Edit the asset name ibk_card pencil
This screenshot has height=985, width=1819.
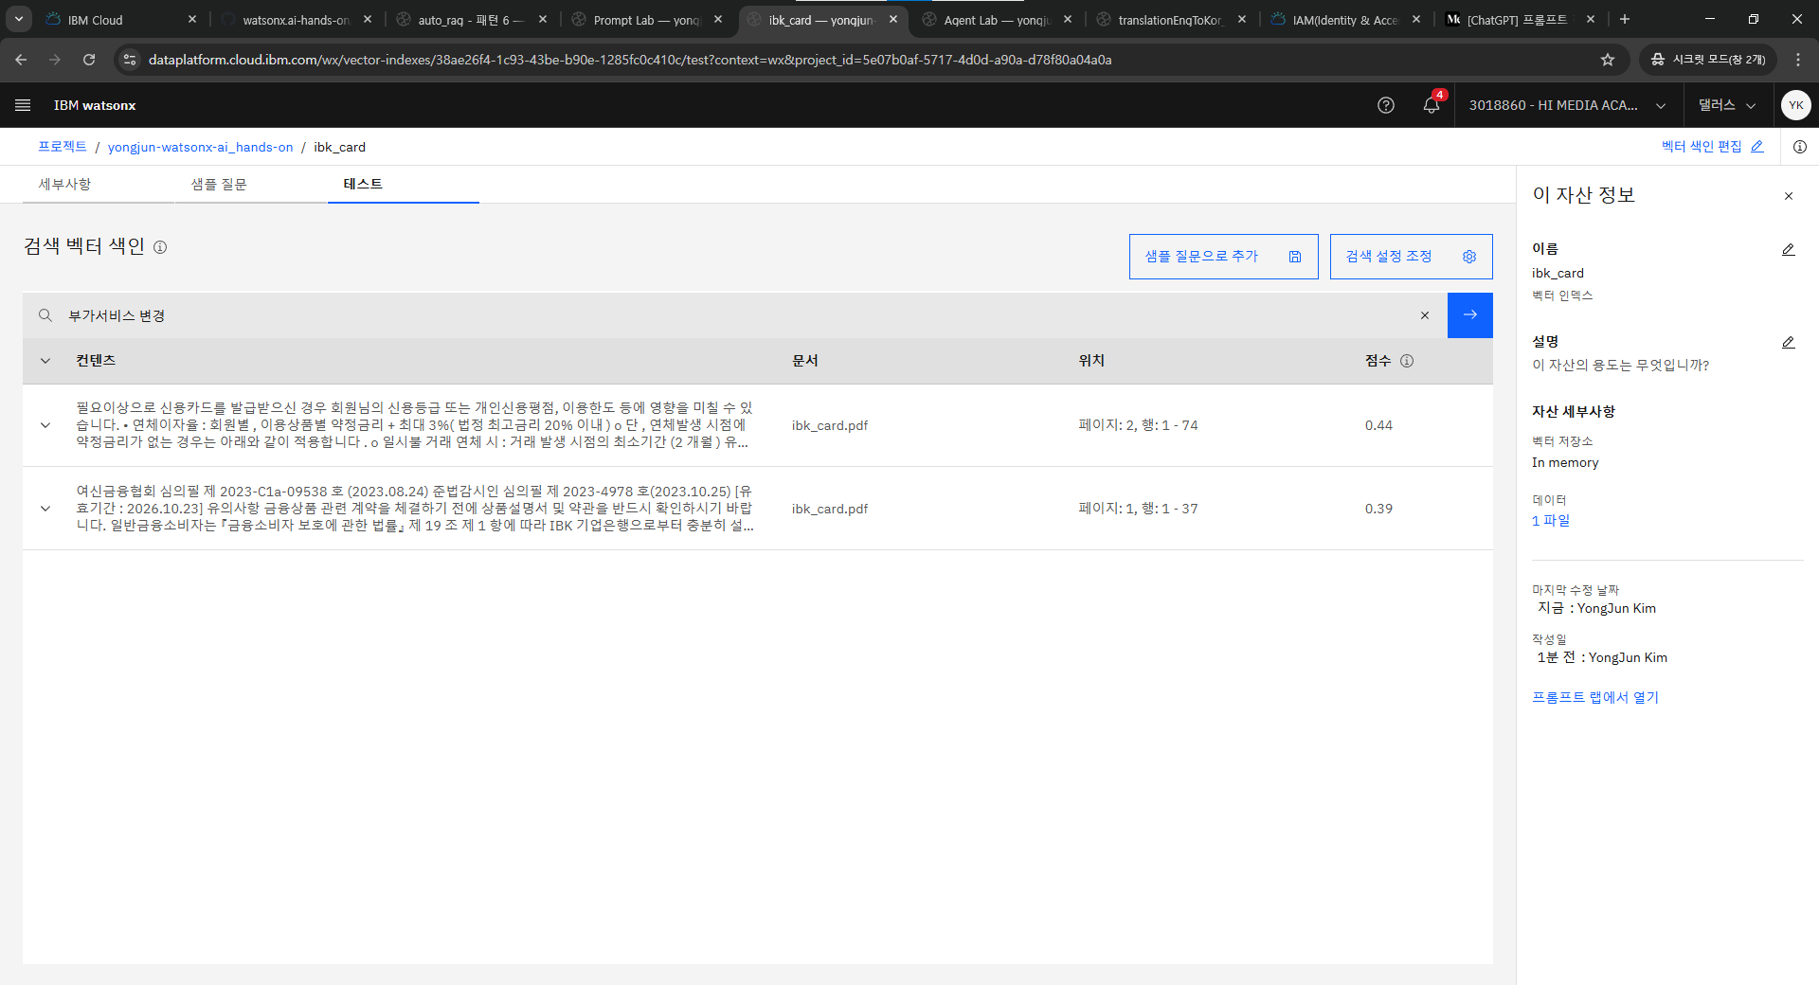tap(1789, 250)
